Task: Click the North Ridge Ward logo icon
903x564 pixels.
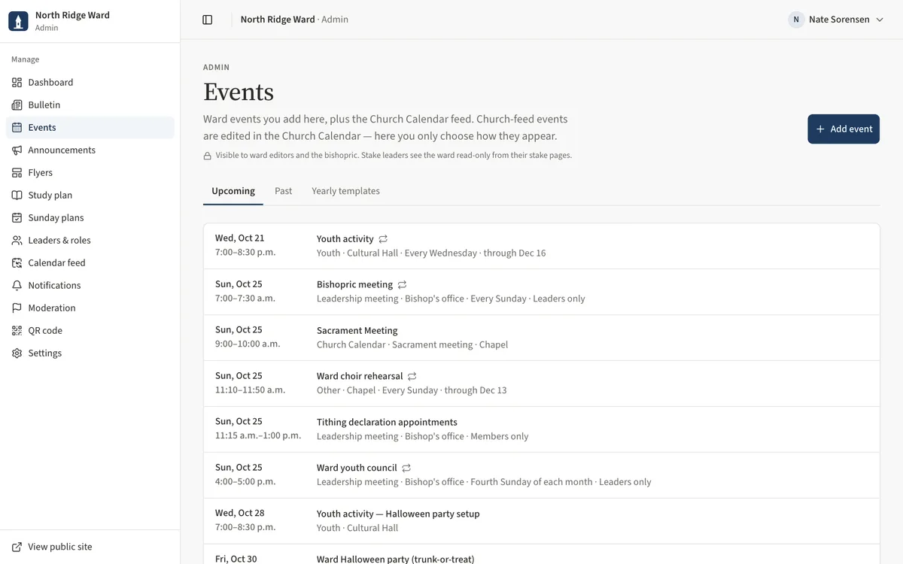Action: coord(18,20)
